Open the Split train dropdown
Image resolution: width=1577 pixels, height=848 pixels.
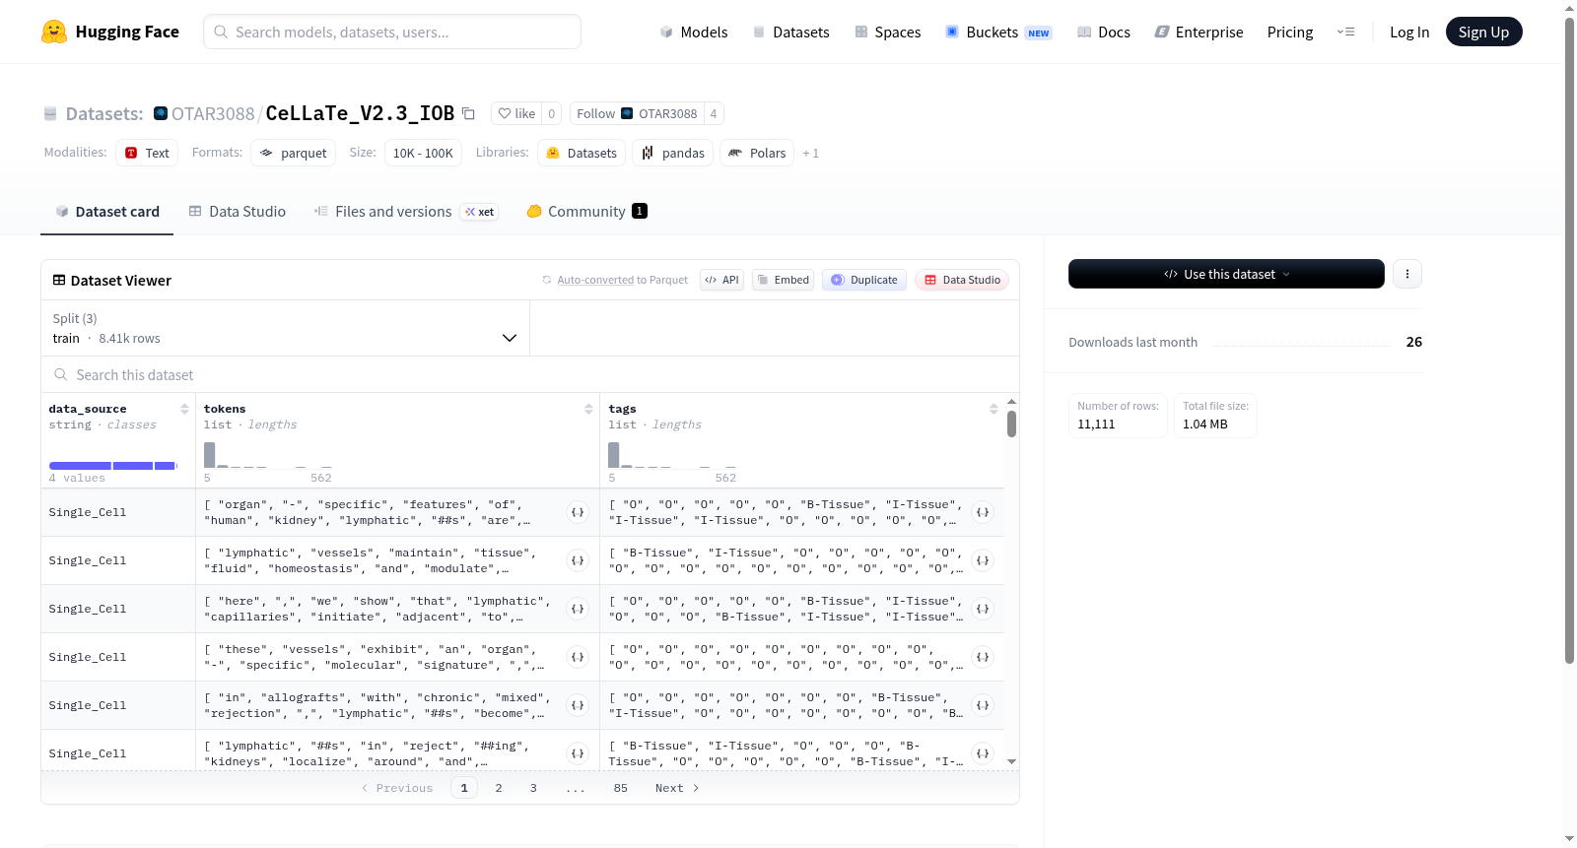click(x=285, y=328)
